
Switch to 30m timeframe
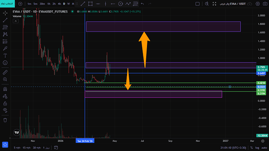[42, 4]
